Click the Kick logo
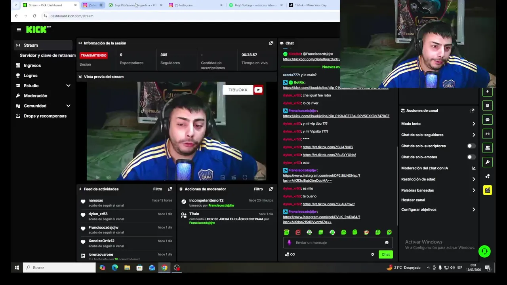 (x=38, y=29)
